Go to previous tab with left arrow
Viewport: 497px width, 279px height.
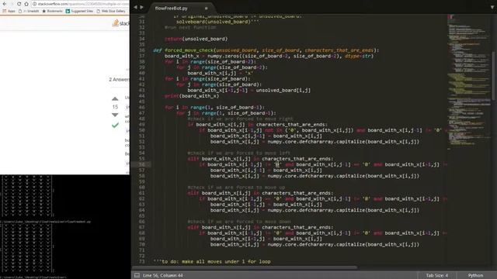[x=135, y=7]
